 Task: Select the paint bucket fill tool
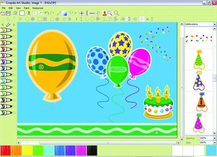pyautogui.click(x=123, y=19)
